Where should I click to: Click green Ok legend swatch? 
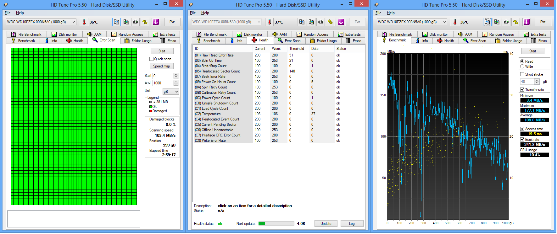(x=151, y=107)
